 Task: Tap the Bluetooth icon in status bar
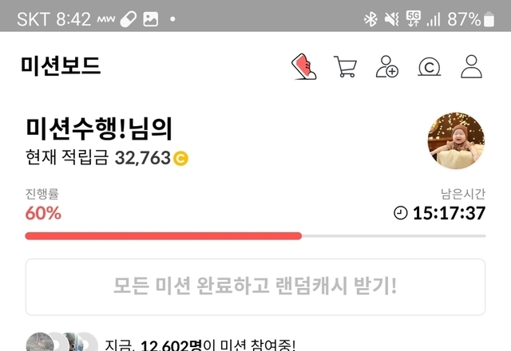pyautogui.click(x=370, y=19)
